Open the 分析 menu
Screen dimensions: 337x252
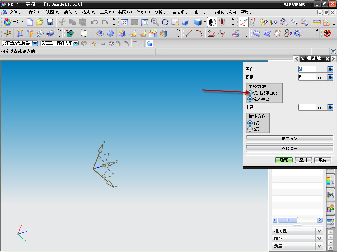pos(161,12)
